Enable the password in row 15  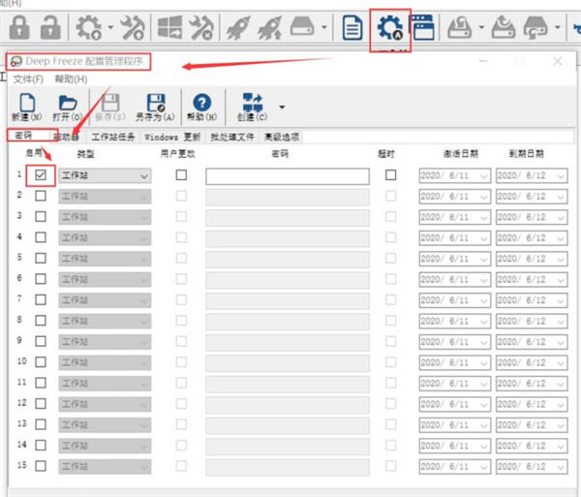pyautogui.click(x=41, y=465)
